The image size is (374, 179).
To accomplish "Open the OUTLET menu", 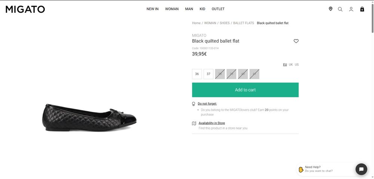I will pos(218,9).
